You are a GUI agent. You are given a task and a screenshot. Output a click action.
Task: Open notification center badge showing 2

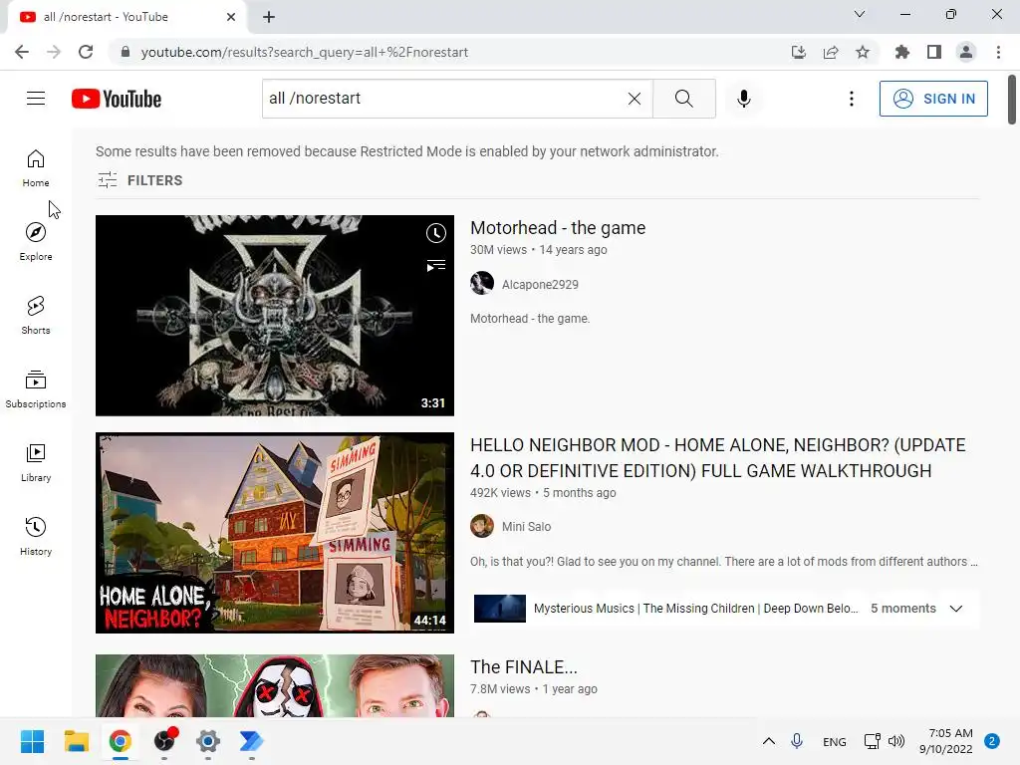[992, 741]
